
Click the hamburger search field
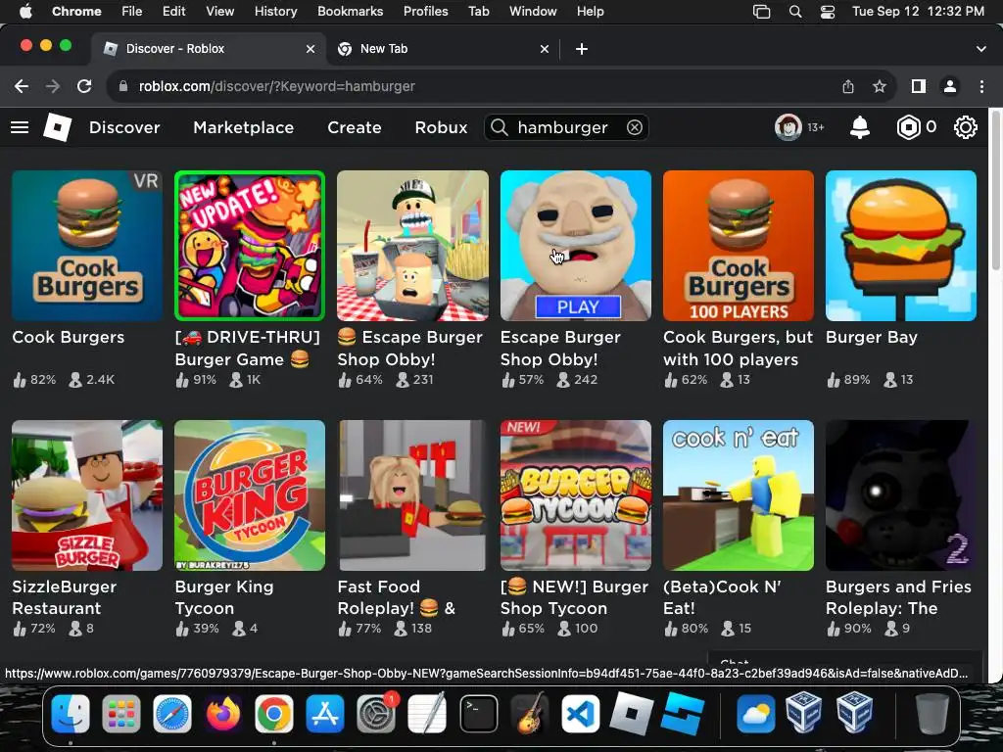click(x=567, y=127)
